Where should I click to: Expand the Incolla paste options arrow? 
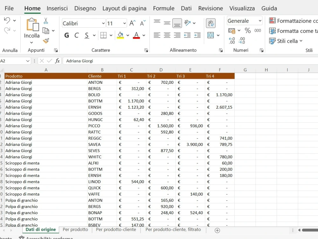[x=31, y=42]
